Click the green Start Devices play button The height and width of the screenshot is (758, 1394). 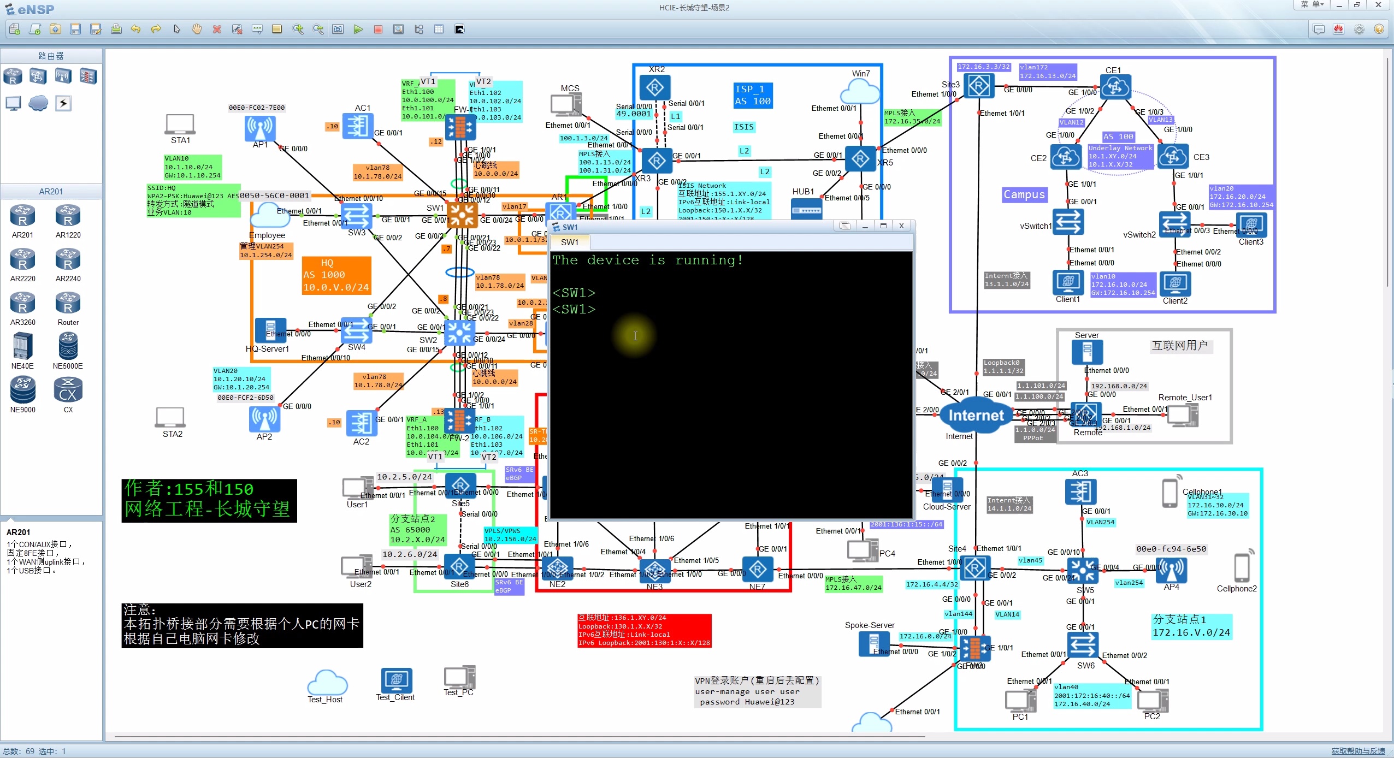[x=358, y=29]
